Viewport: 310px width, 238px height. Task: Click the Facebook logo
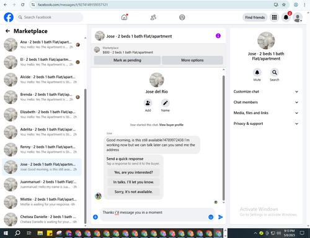(9, 17)
